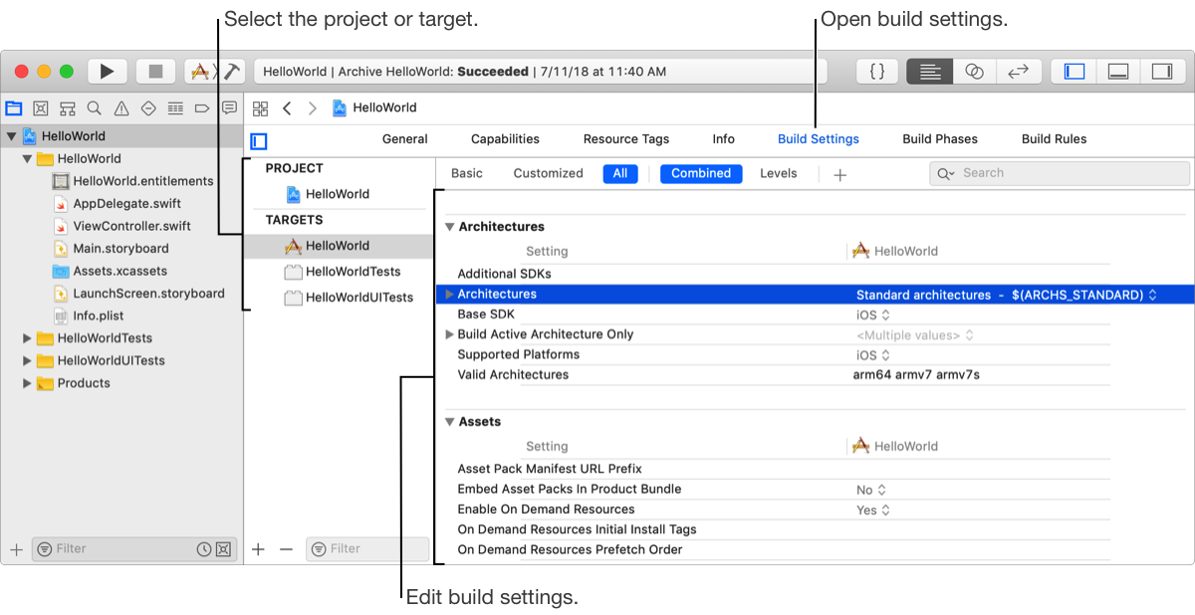Open the Base SDK iOS dropdown
1195x615 pixels.
(873, 314)
